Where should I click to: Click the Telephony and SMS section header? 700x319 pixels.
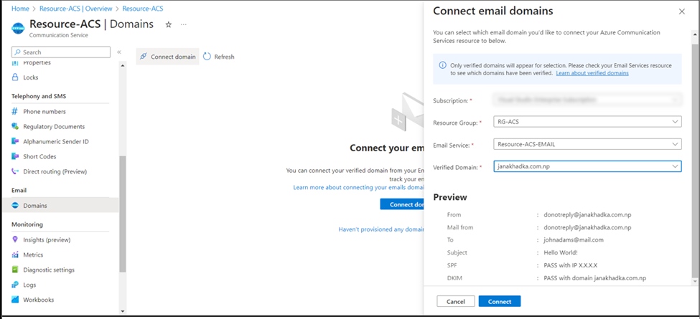(39, 96)
